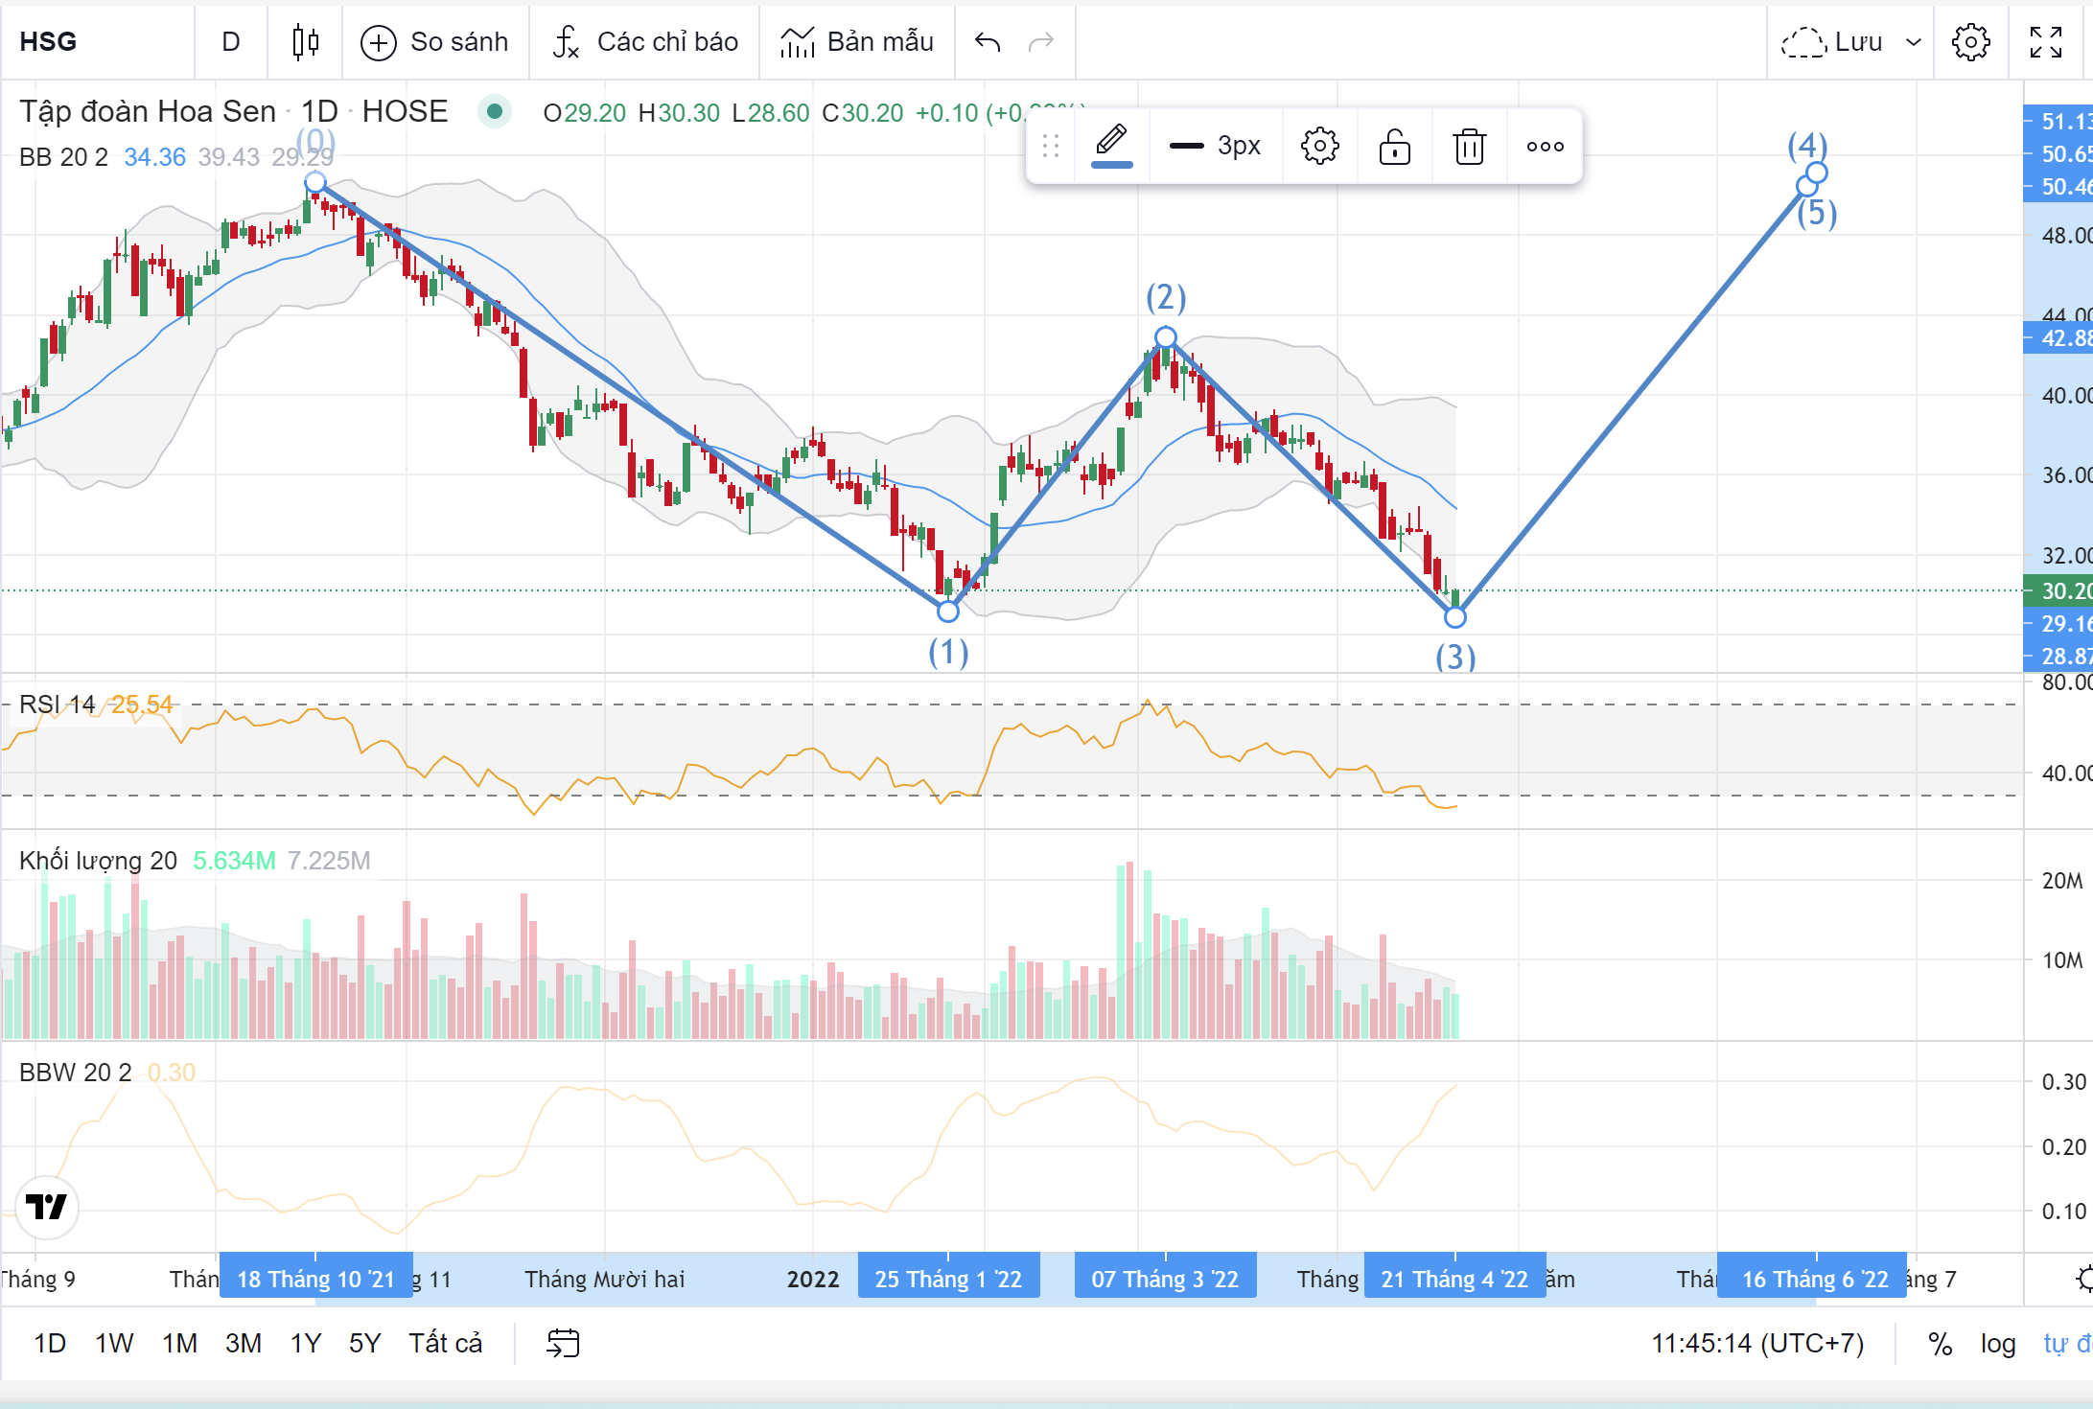Click BB middle value 34.36
The image size is (2093, 1409).
(154, 157)
